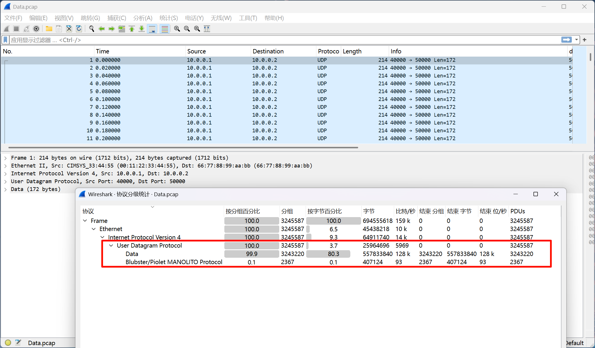Click the filter bookmark icon
The height and width of the screenshot is (348, 595).
[6, 40]
